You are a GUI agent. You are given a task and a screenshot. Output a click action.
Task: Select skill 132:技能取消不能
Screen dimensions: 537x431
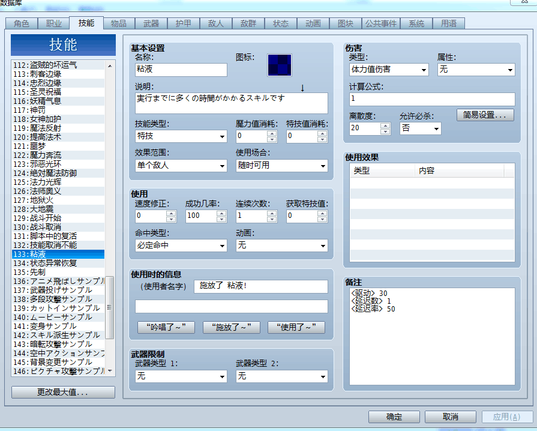tap(58, 245)
